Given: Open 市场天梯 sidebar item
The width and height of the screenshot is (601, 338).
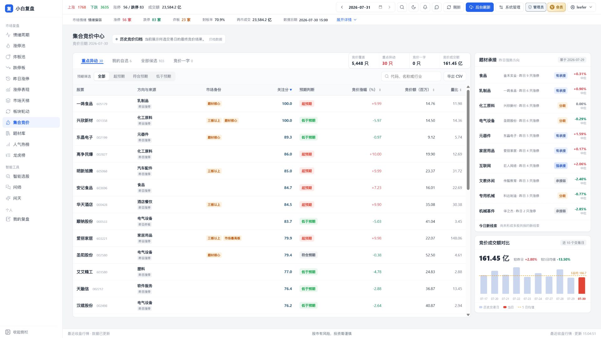Looking at the screenshot, I should (31, 100).
